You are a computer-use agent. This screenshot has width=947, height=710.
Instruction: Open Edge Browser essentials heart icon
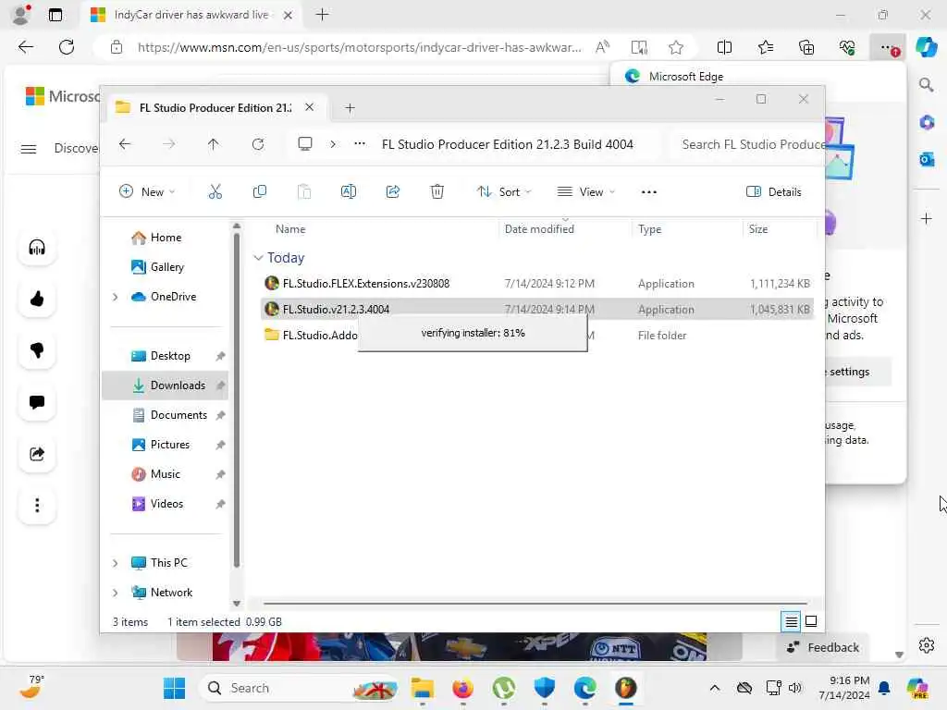(847, 47)
